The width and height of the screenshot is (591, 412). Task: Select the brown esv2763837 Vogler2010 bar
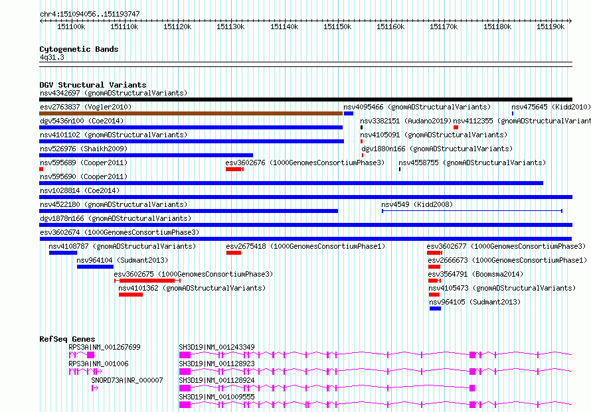pos(191,113)
